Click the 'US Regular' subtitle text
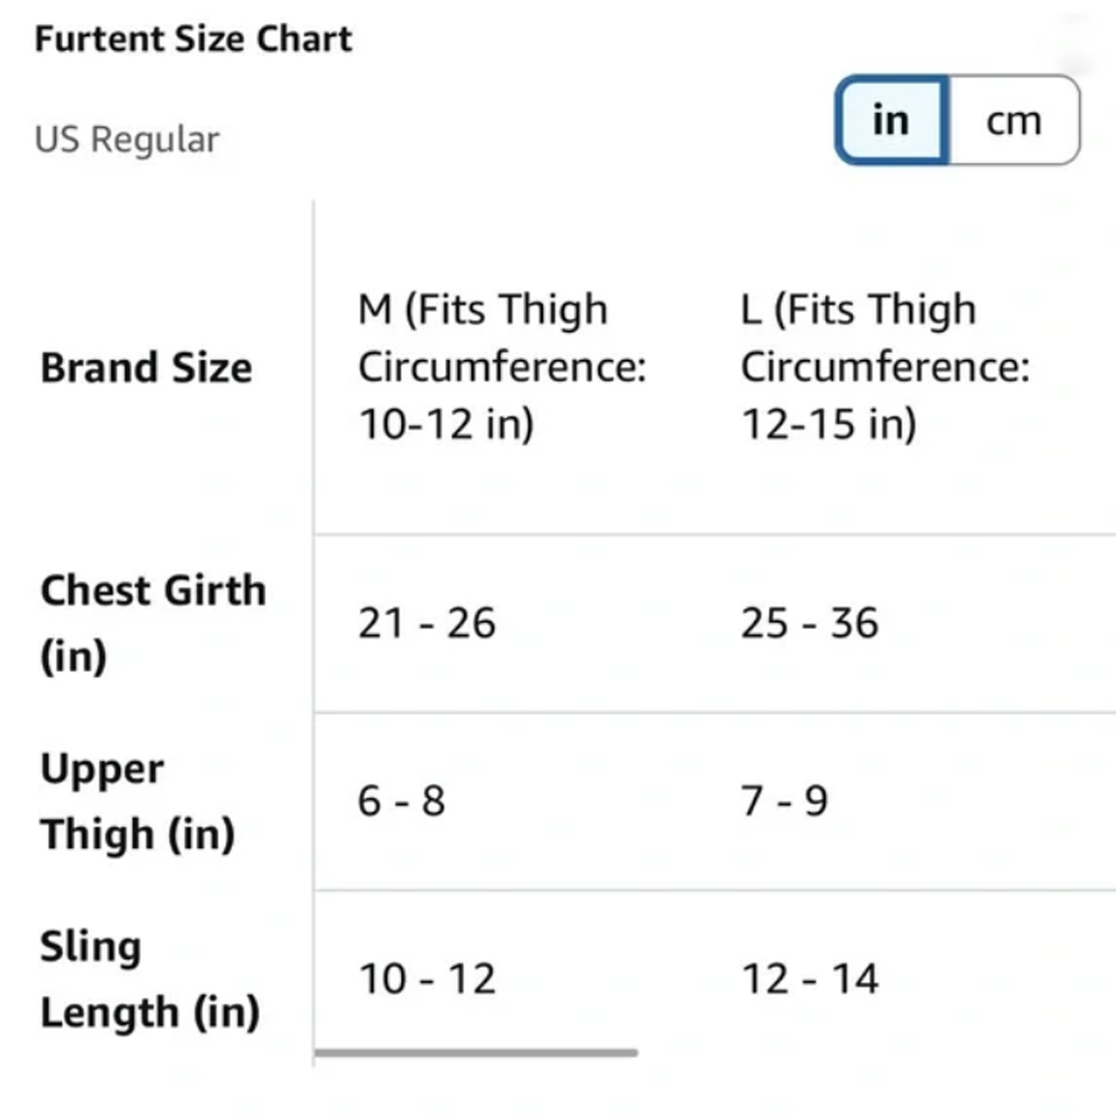1116x1116 pixels. click(x=127, y=139)
